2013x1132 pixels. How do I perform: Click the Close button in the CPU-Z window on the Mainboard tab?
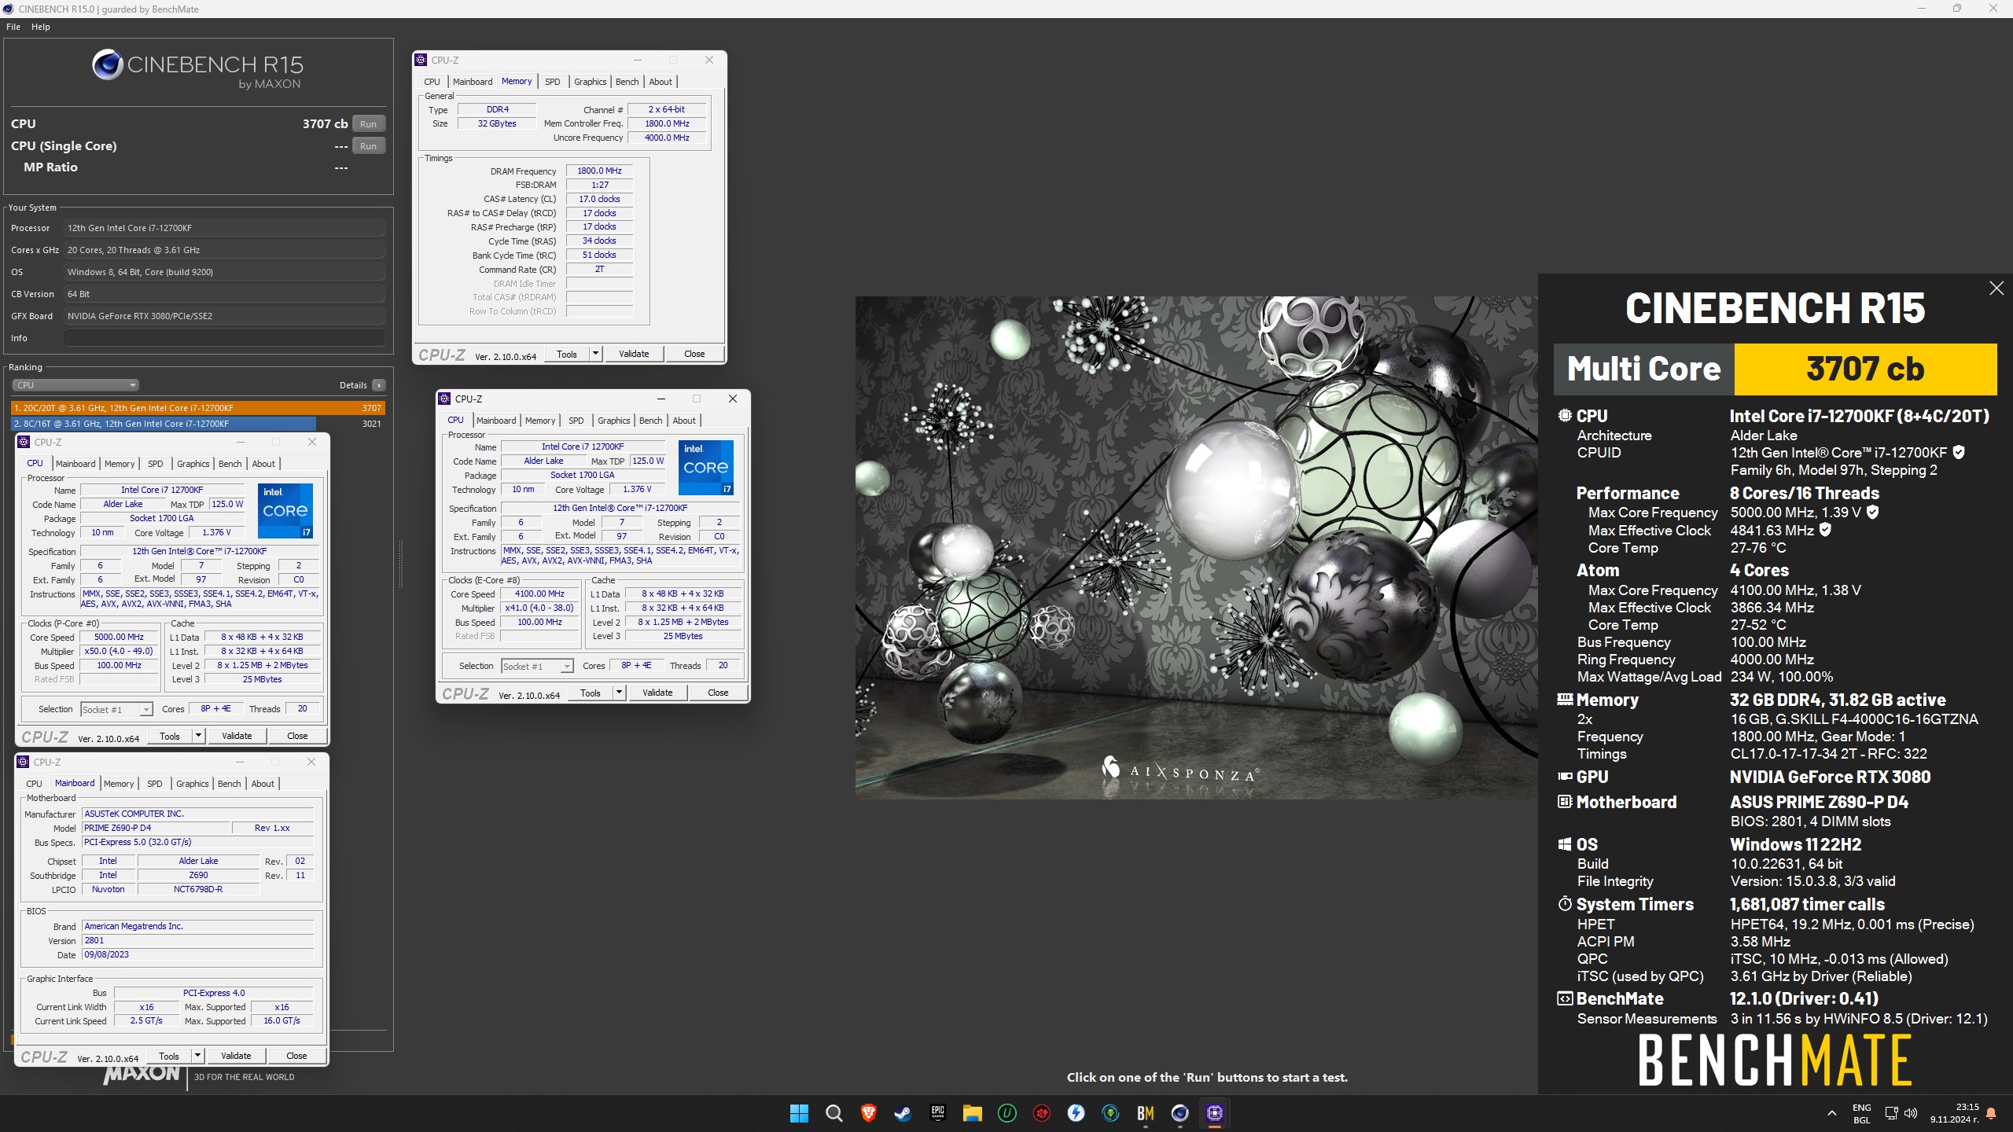pos(296,1056)
